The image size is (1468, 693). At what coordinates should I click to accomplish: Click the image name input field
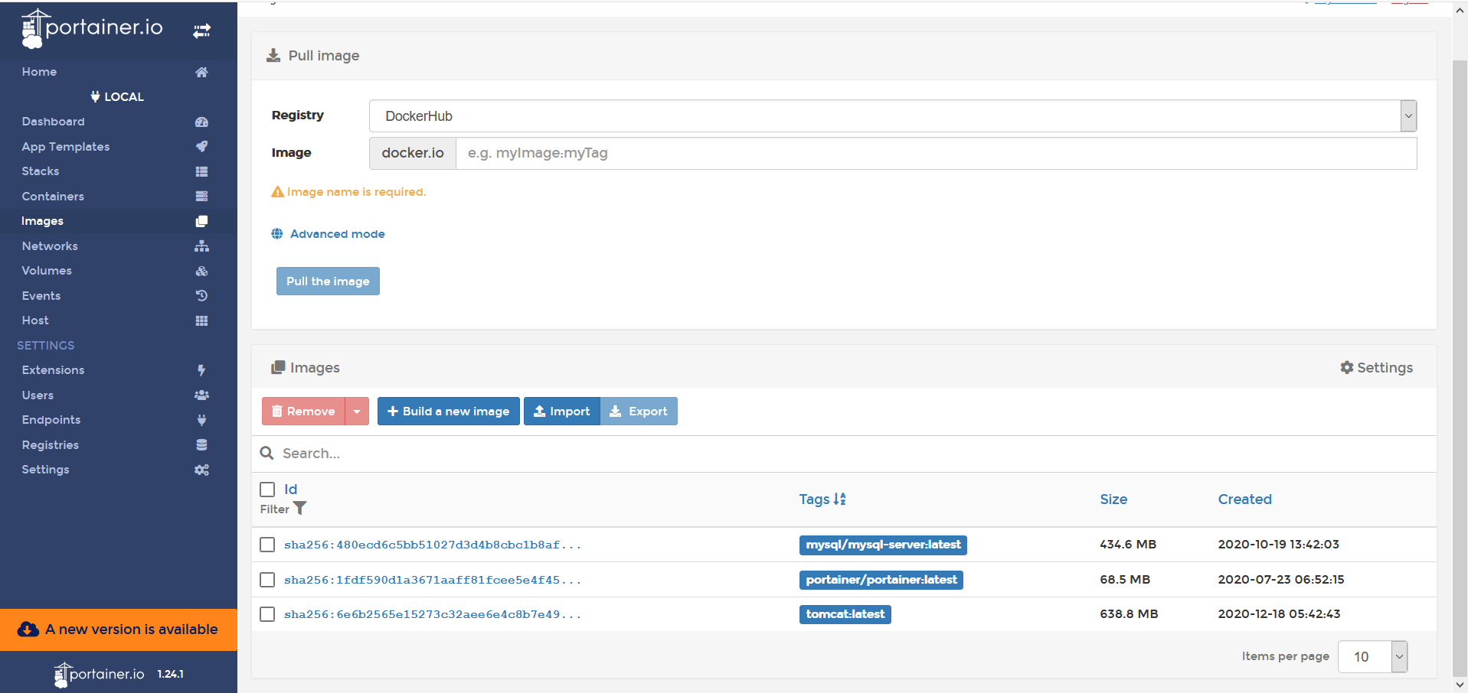click(x=936, y=153)
